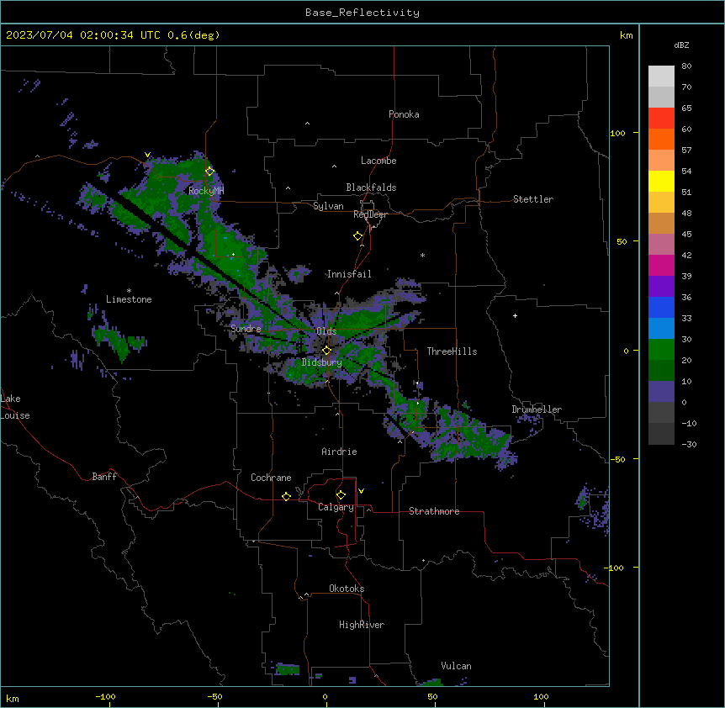This screenshot has height=708, width=725.
Task: Select the 80 dBZ light gray swatch
Action: pos(661,77)
